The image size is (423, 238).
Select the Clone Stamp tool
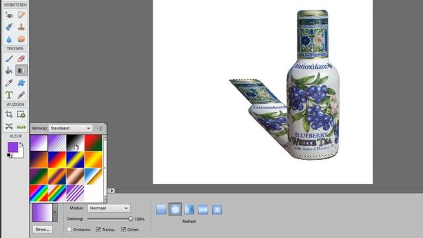[21, 27]
